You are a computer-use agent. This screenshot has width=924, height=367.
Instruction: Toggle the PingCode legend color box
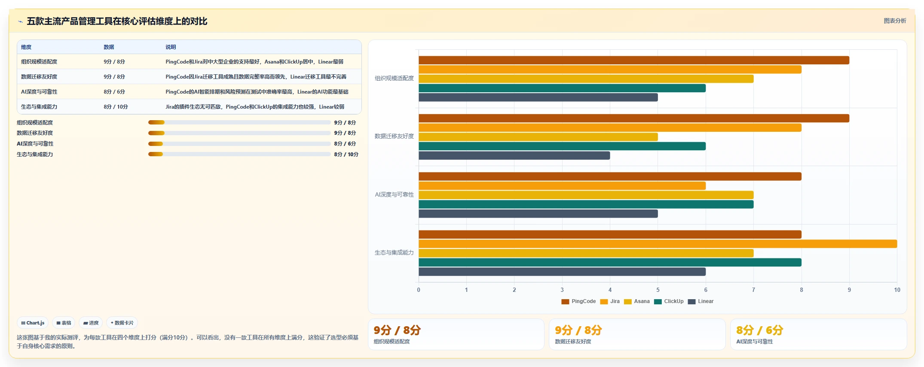565,301
